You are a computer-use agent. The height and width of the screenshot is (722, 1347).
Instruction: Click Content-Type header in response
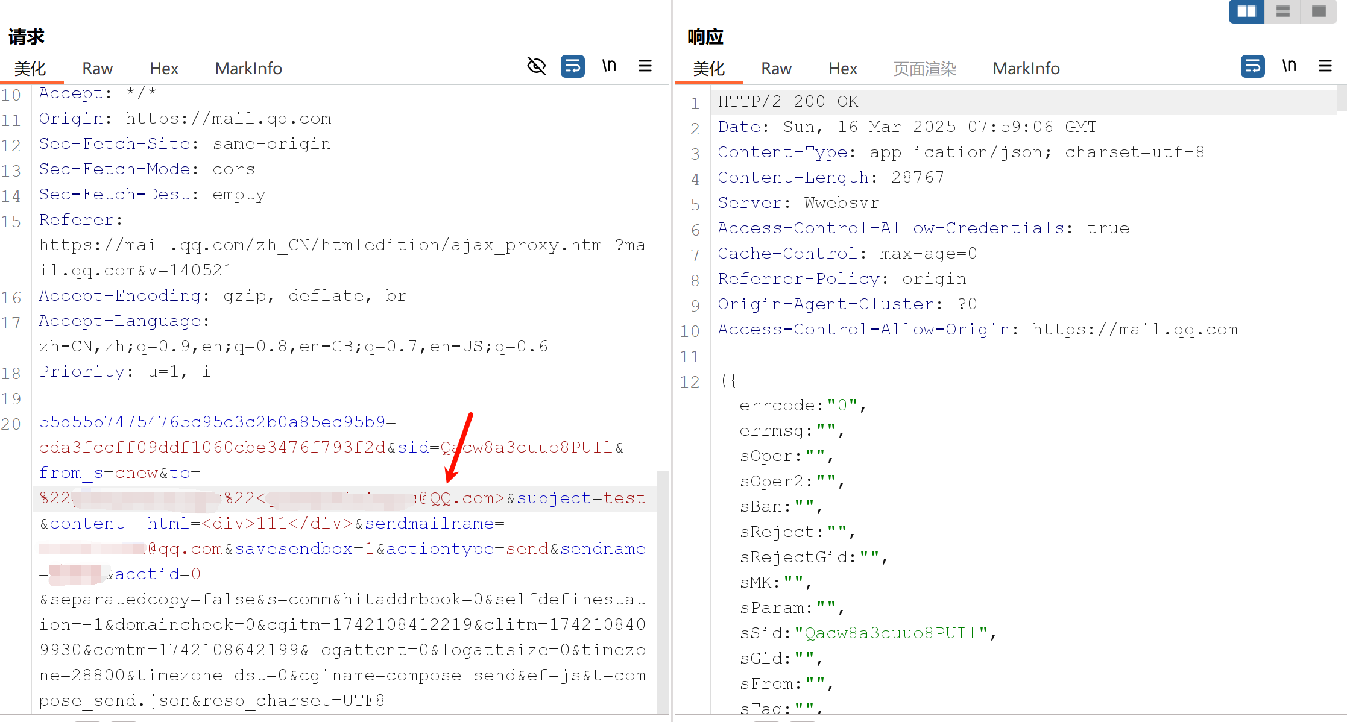pyautogui.click(x=961, y=152)
